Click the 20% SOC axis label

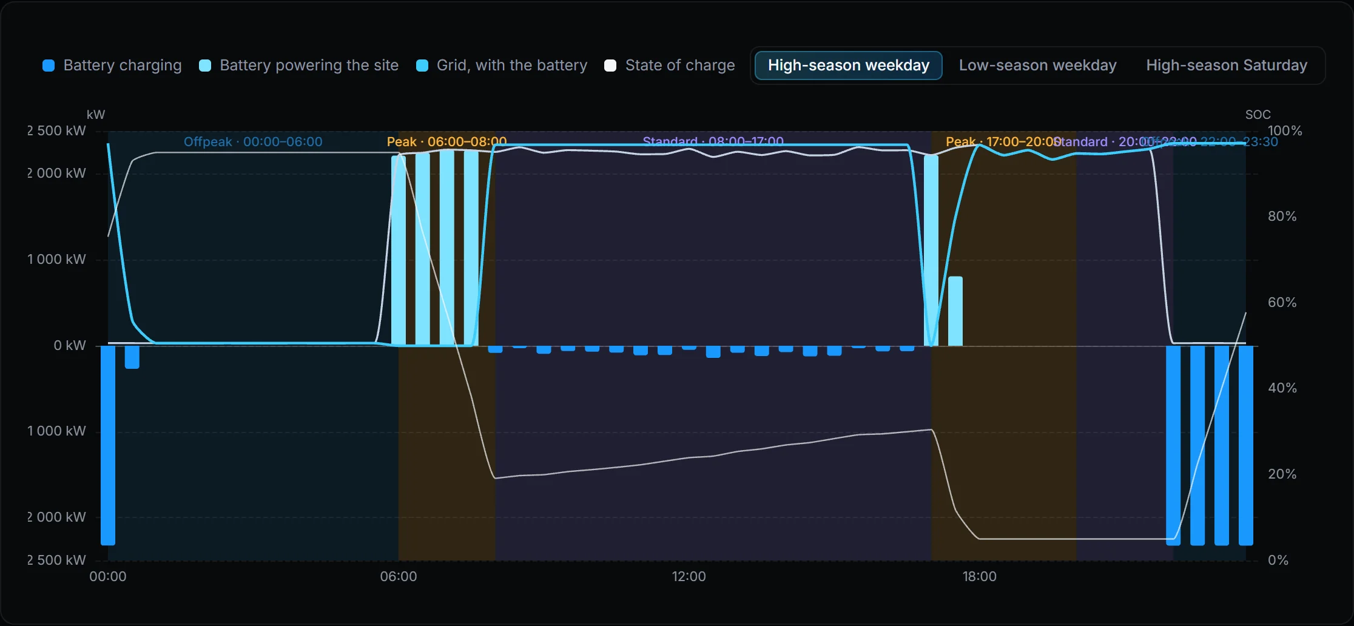pyautogui.click(x=1282, y=474)
